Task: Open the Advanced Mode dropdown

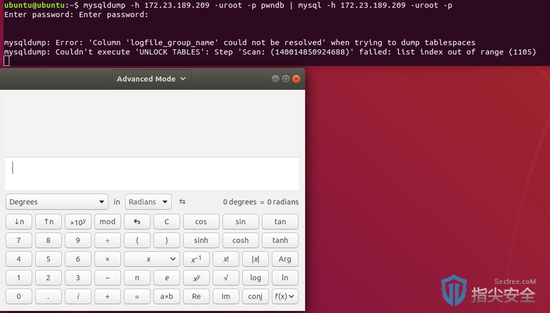Action: [x=152, y=78]
